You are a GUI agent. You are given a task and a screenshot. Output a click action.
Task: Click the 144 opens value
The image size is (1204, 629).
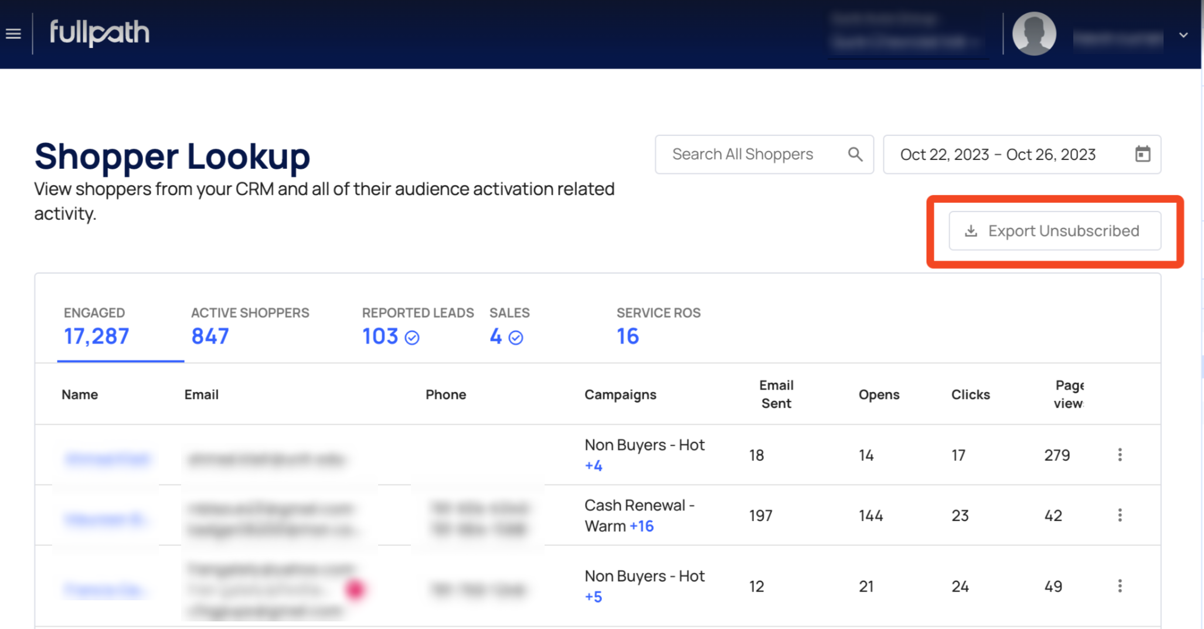(x=871, y=515)
